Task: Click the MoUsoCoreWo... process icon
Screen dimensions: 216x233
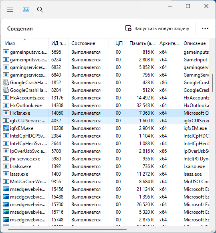Action: coord(6,181)
